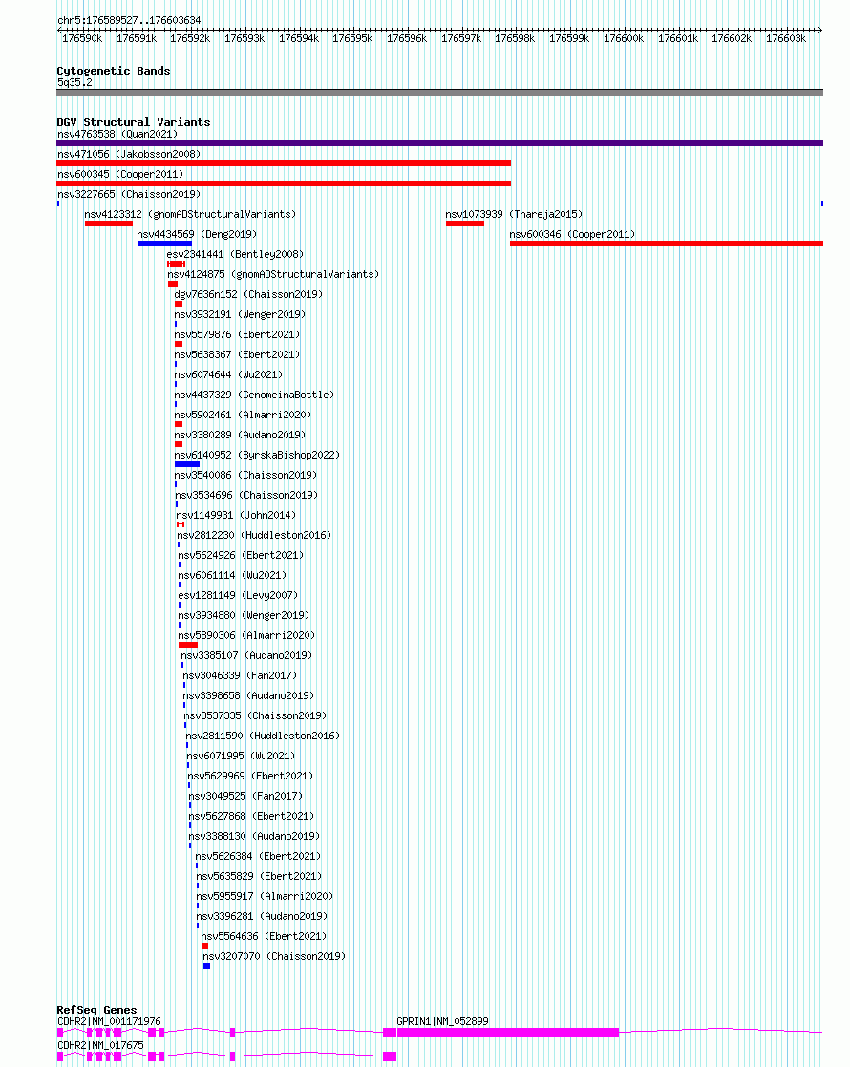Click nsv3932191 (Wenger2019) label
The width and height of the screenshot is (850, 1067).
(241, 314)
